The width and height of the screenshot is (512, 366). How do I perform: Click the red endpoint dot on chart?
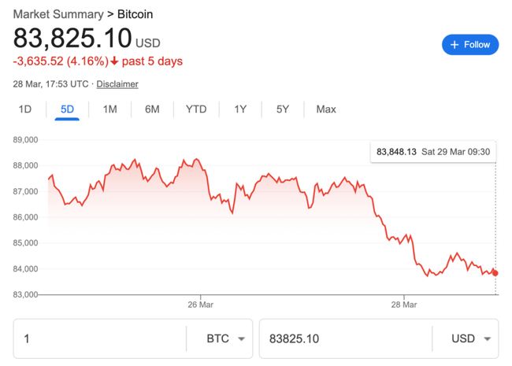coord(495,273)
